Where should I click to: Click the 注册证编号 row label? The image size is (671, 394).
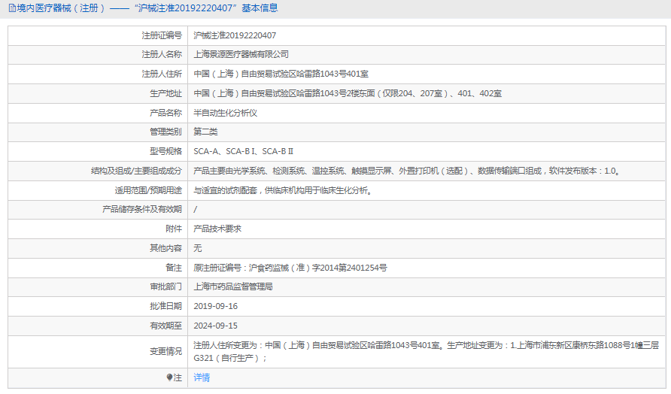tap(162, 35)
